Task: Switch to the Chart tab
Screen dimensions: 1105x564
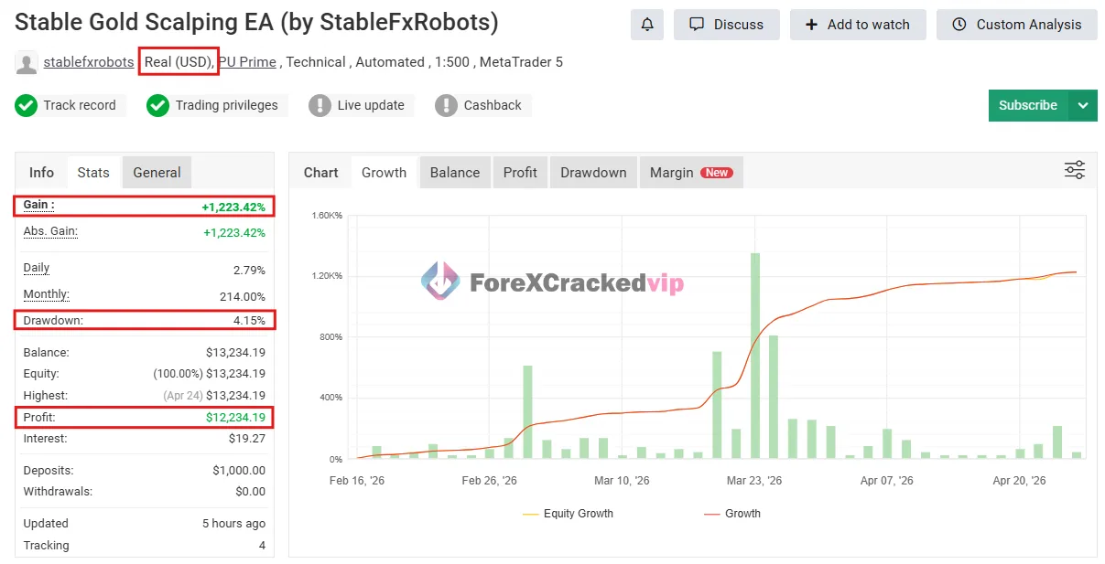Action: click(320, 172)
